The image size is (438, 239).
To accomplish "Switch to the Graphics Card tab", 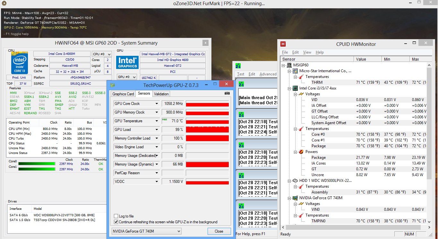I will 123,94.
